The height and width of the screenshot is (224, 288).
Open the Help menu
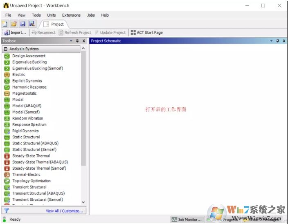pyautogui.click(x=105, y=15)
